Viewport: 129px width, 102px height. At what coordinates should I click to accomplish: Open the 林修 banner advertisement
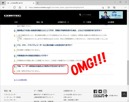(111, 15)
